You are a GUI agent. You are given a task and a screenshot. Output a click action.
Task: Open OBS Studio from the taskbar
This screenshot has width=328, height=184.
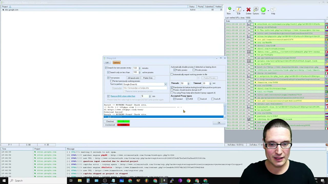click(105, 181)
